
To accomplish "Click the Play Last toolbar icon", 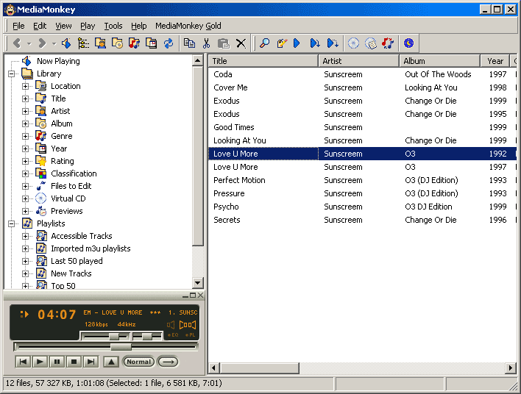I will (x=333, y=43).
